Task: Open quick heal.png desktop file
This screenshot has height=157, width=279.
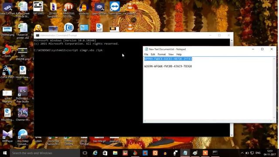Action: [7, 96]
